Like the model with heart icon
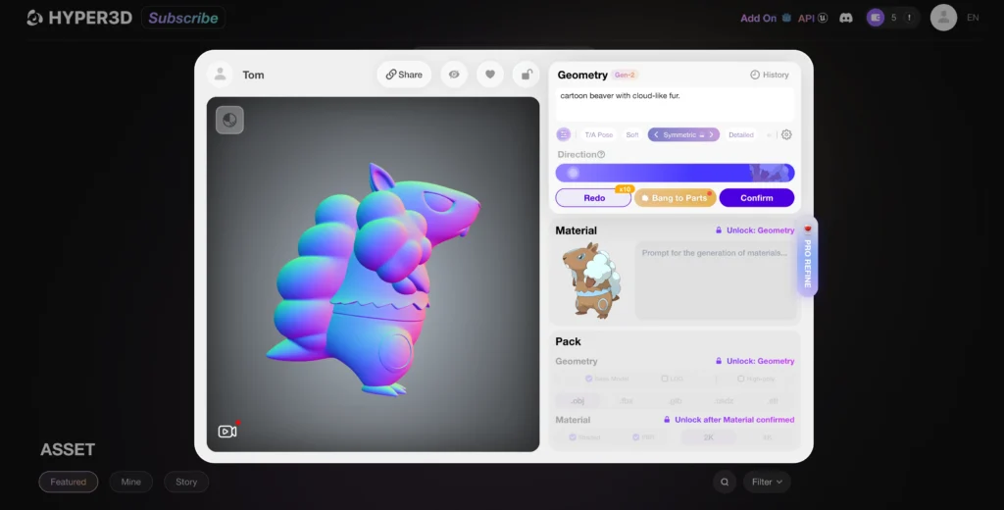Image resolution: width=1004 pixels, height=510 pixels. 490,75
